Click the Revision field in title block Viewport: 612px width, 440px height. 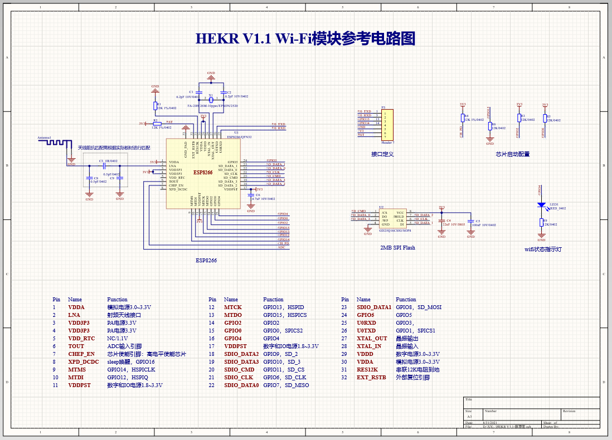580,414
